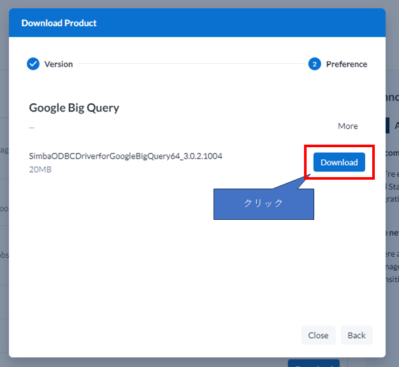Click the Google Big Query heading

74,108
